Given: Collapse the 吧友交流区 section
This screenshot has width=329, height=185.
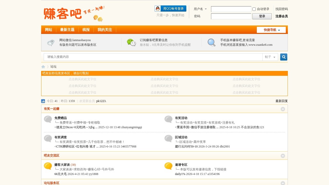Looking at the screenshot, I should click(x=283, y=156).
